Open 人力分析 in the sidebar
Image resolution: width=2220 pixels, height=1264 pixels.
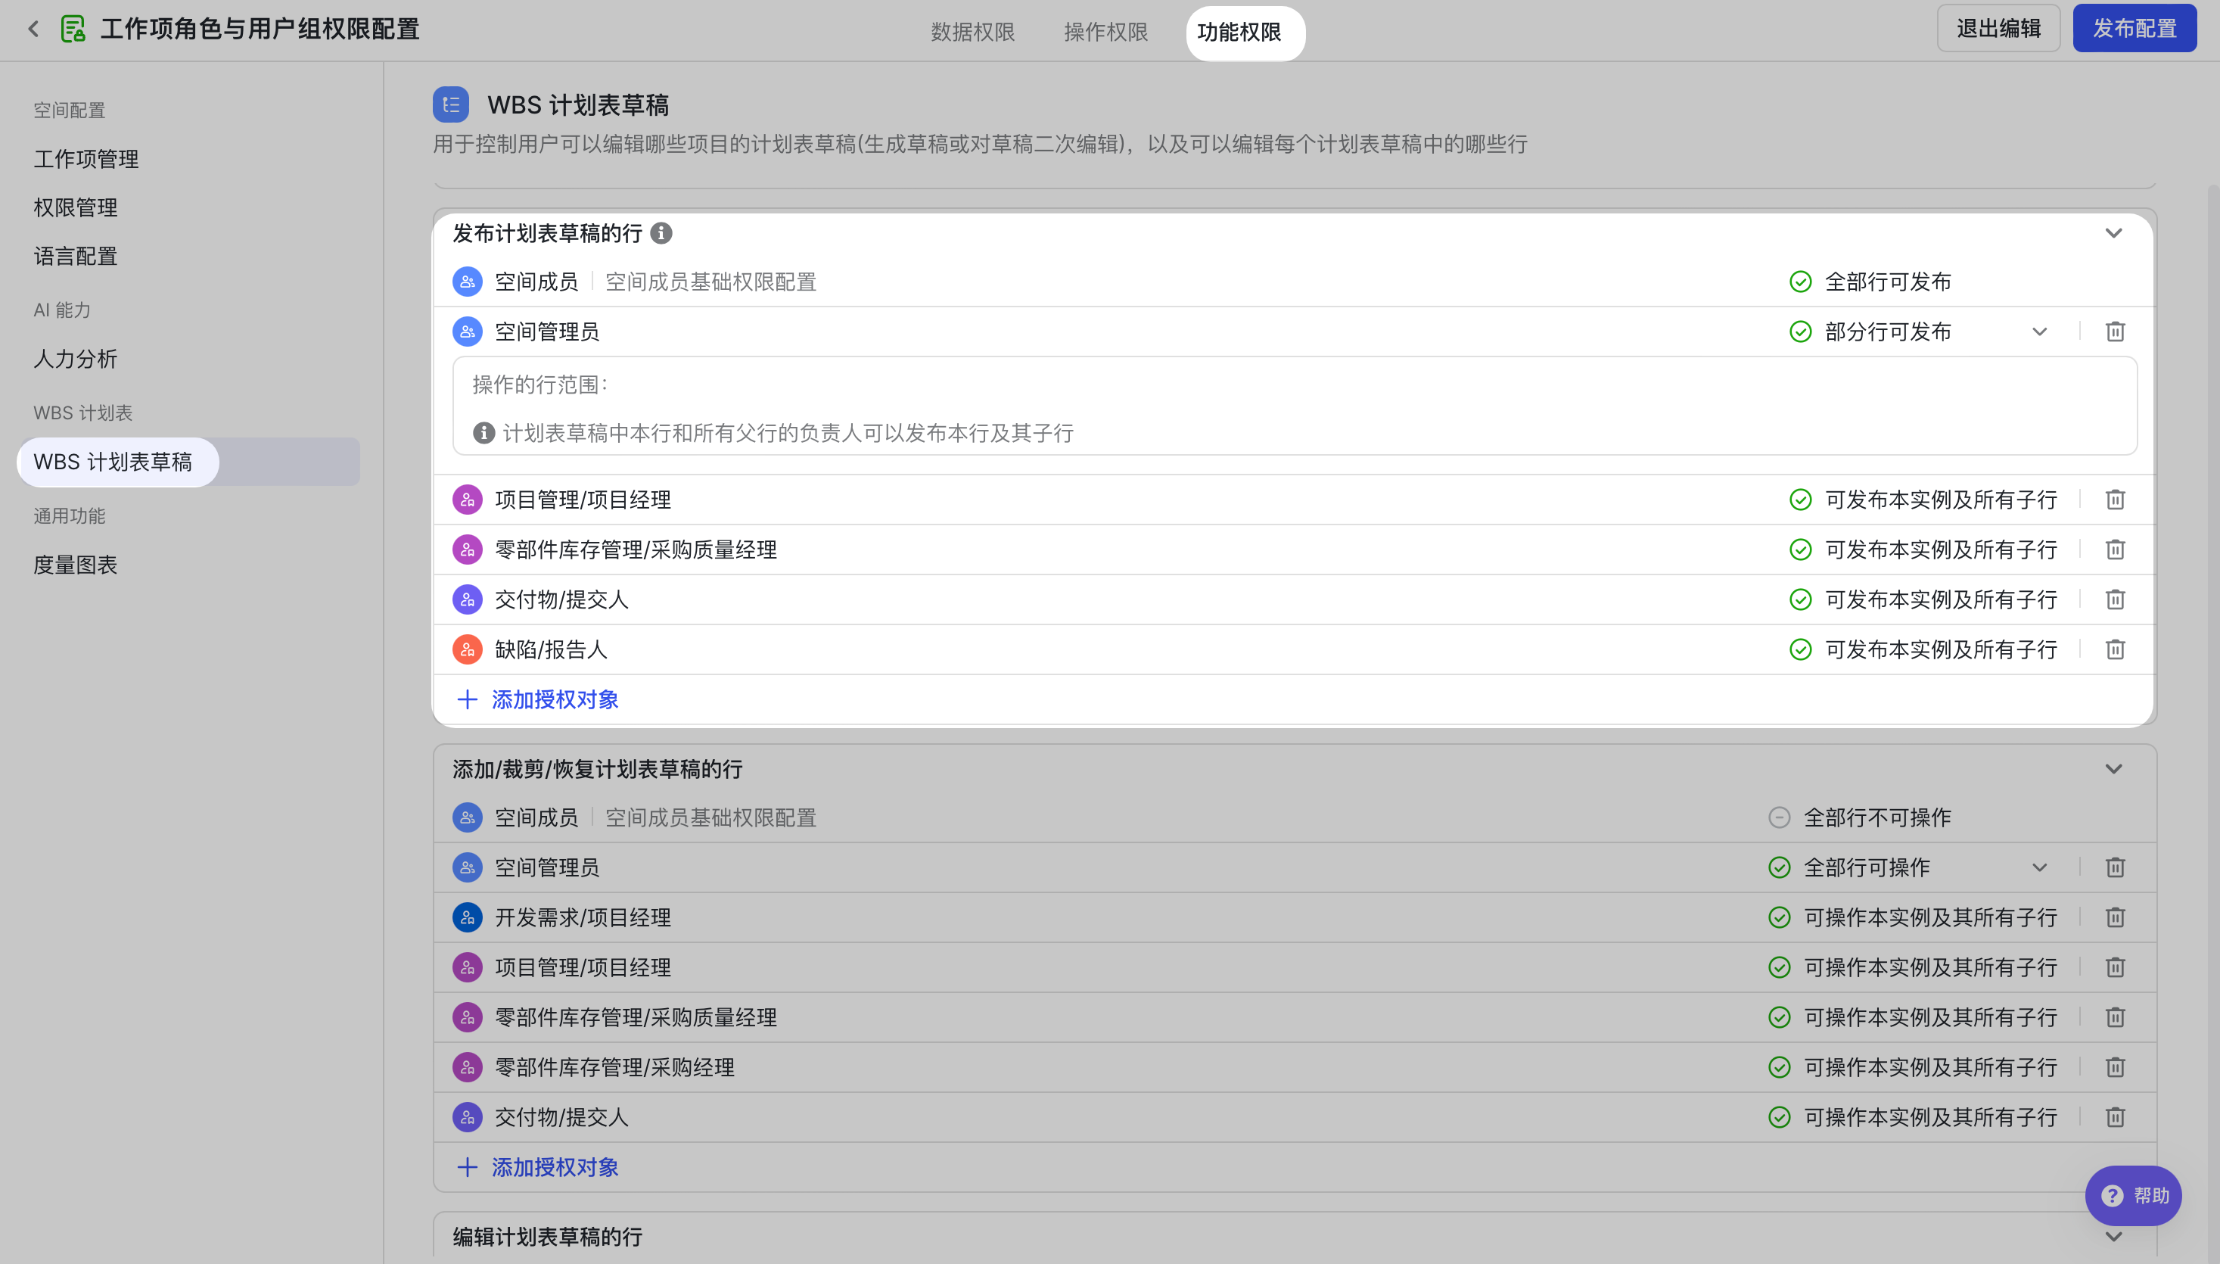[x=76, y=360]
